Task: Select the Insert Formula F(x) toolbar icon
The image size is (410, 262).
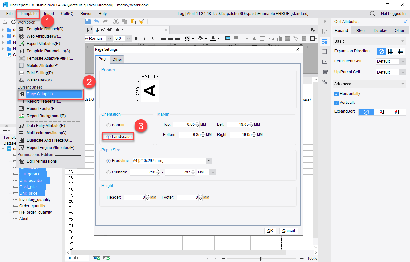Action: click(271, 38)
